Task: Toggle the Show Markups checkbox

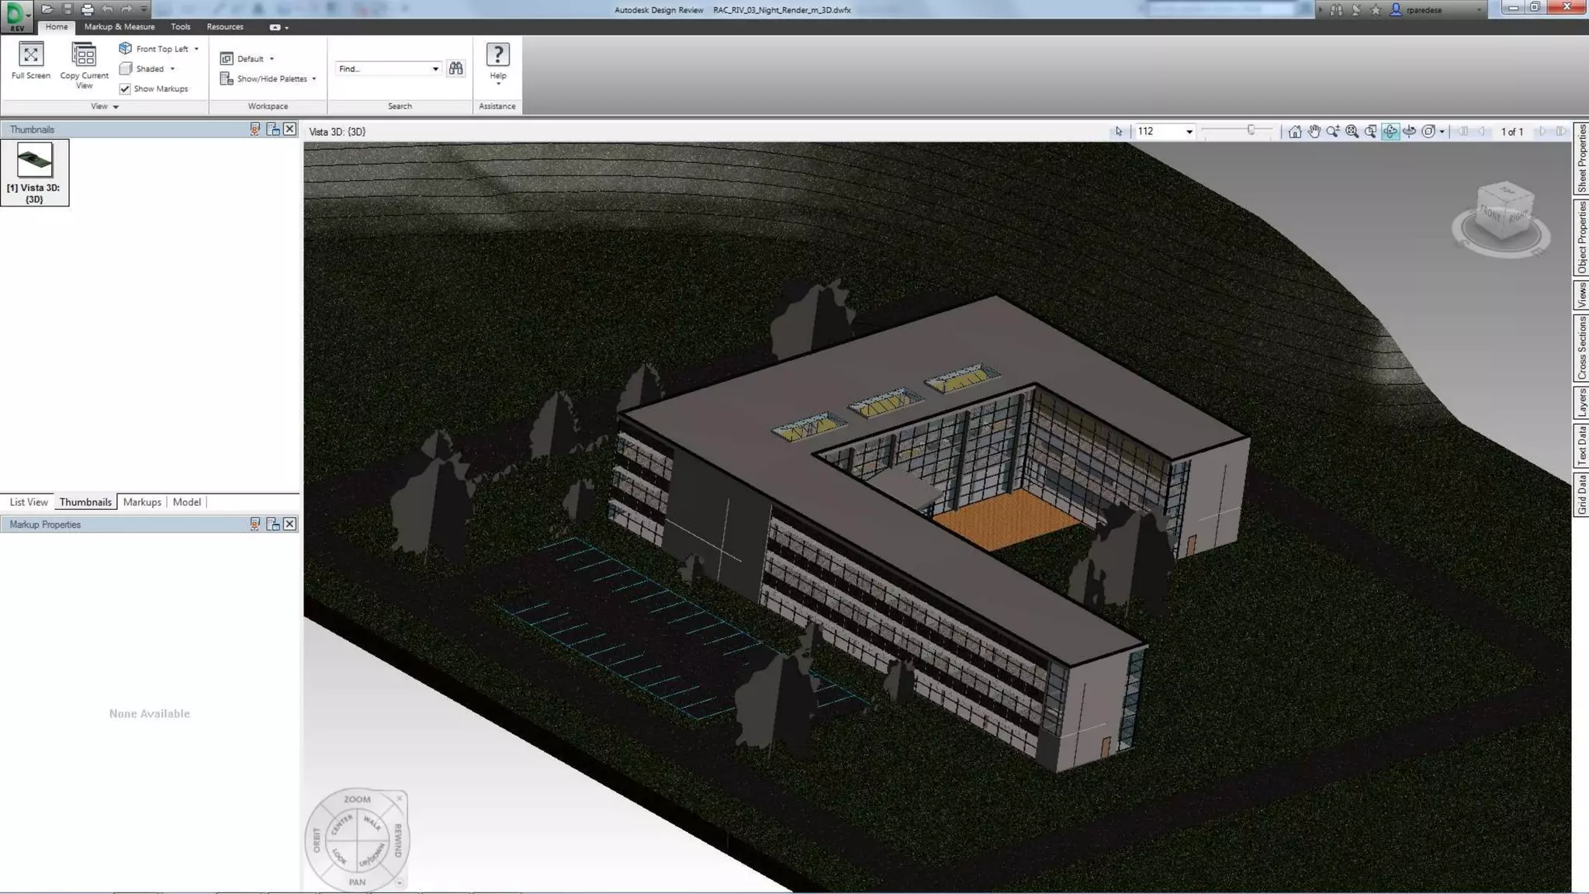Action: coord(125,88)
